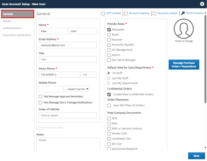Click the Hover to Change label
207x161 pixels.
(x=184, y=41)
